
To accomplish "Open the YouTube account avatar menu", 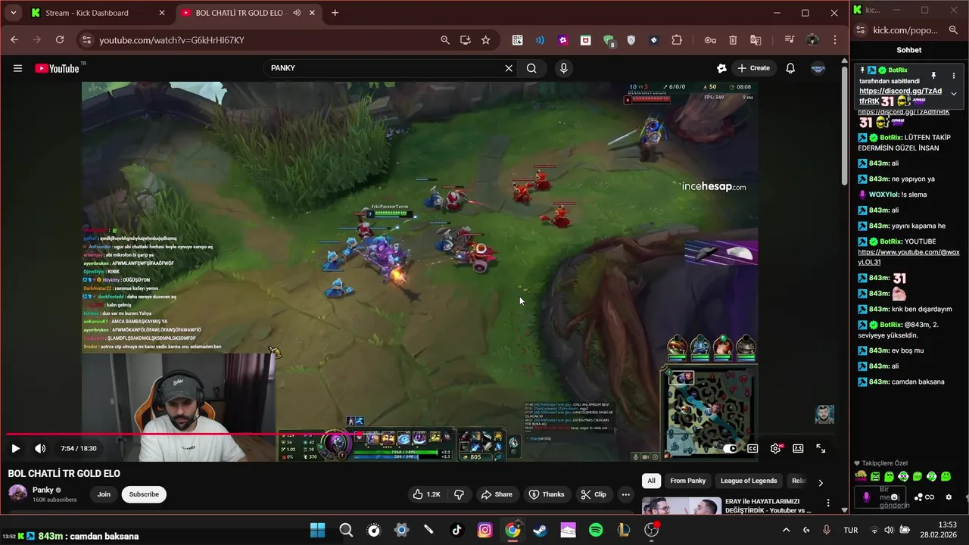I will pos(818,68).
